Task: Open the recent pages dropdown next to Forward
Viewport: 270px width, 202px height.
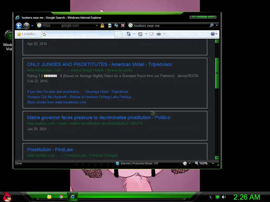Action: [32, 26]
